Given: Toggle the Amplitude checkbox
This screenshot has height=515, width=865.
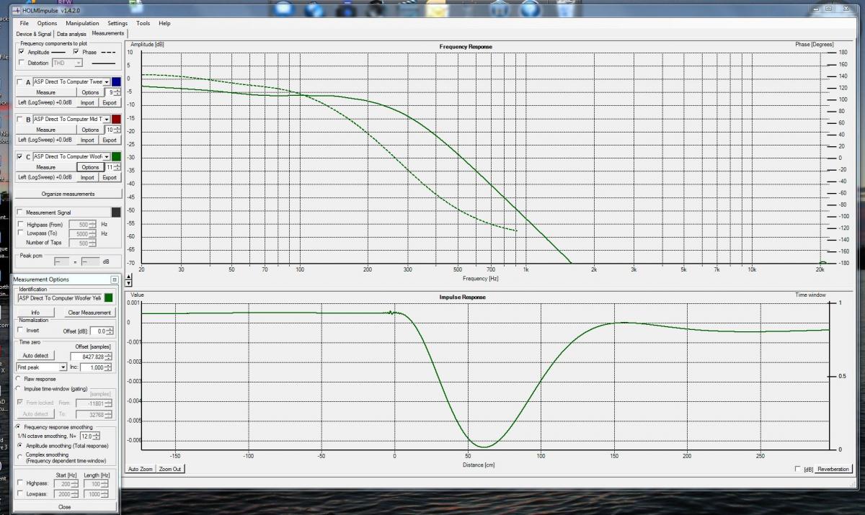Looking at the screenshot, I should (22, 53).
